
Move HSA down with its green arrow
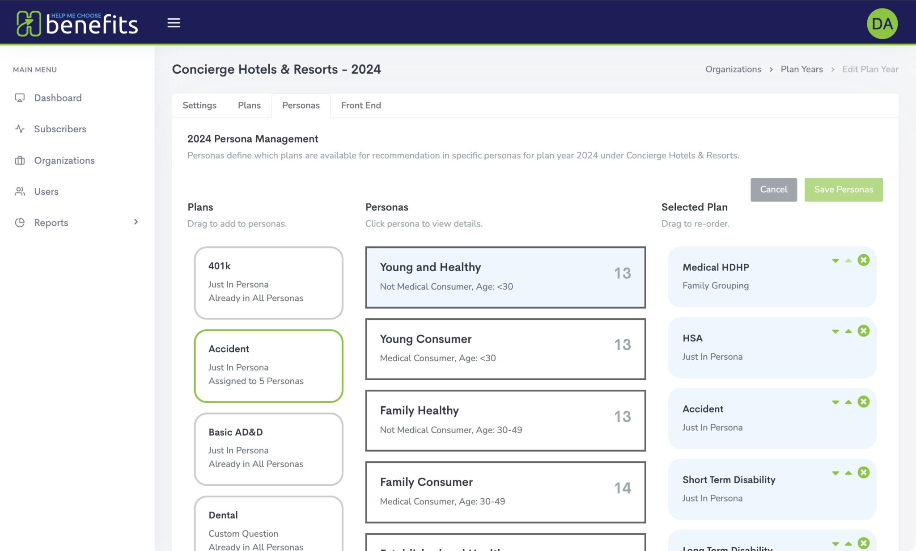[x=835, y=331]
